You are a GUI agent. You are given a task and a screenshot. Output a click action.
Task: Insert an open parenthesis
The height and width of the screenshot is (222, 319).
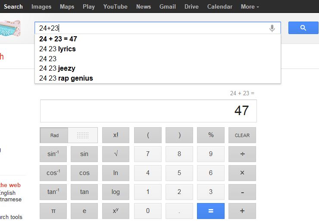pyautogui.click(x=148, y=135)
